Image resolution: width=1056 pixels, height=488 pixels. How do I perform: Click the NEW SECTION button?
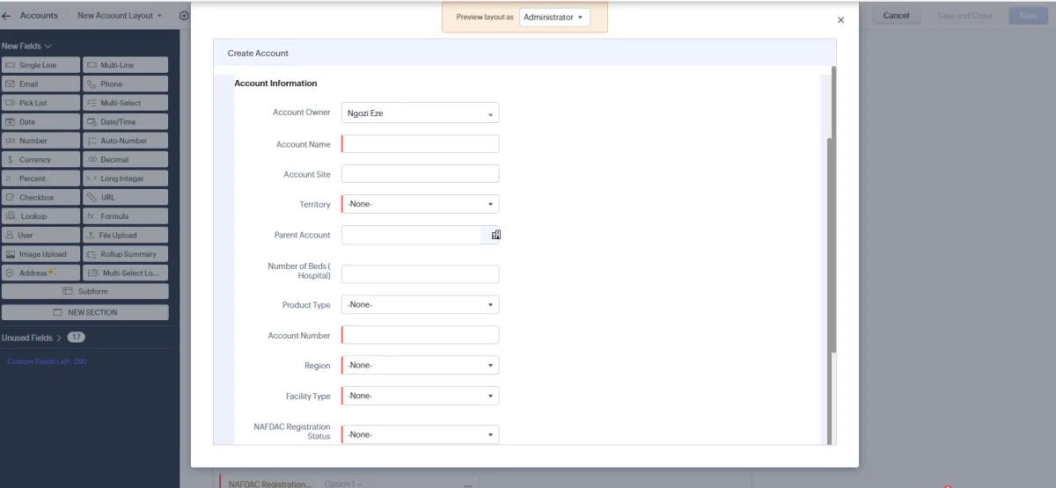click(84, 312)
